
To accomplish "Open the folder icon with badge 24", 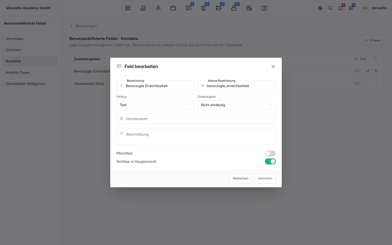I will pyautogui.click(x=219, y=8).
